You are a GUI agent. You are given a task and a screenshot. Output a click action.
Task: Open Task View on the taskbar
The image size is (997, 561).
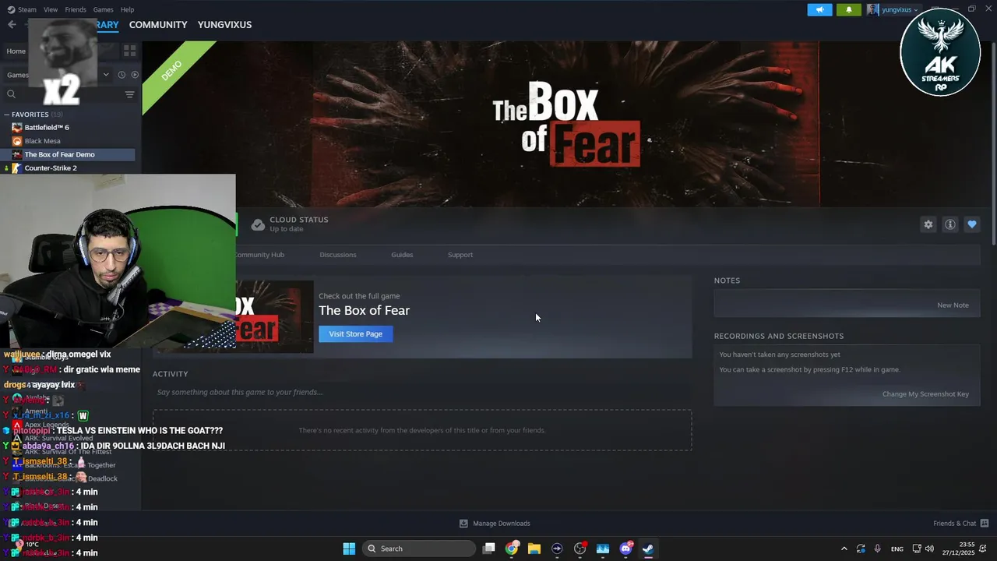[489, 549]
